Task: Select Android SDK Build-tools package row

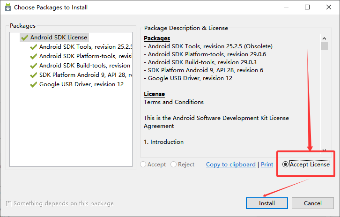Action: tap(80, 66)
